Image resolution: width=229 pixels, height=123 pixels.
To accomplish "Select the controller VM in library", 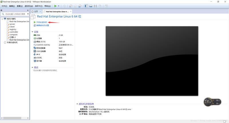I will click(x=13, y=32).
